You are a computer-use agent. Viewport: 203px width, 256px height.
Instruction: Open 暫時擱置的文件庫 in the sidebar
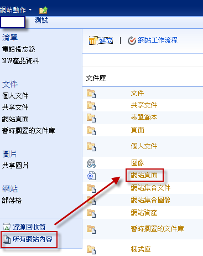point(28,131)
